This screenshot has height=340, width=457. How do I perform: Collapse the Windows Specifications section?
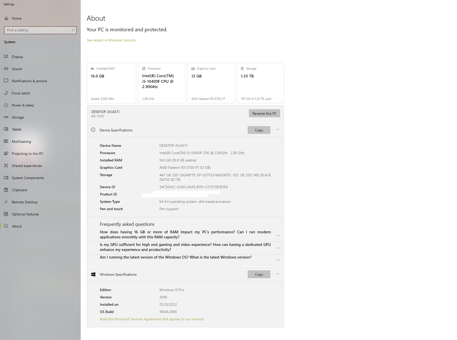click(x=278, y=274)
